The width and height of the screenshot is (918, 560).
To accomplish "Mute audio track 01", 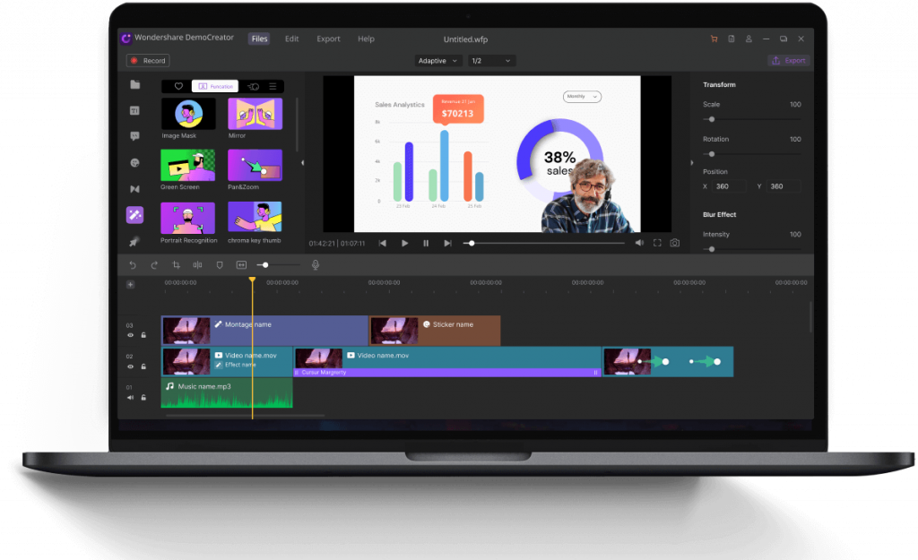I will (130, 397).
